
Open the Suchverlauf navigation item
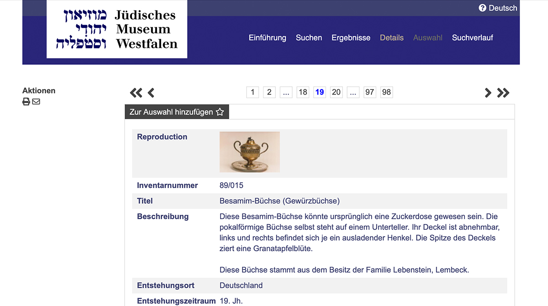coord(472,38)
